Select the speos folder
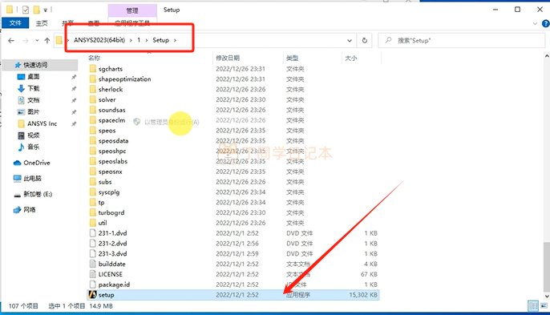Screen dimensions: 550x315 107,131
